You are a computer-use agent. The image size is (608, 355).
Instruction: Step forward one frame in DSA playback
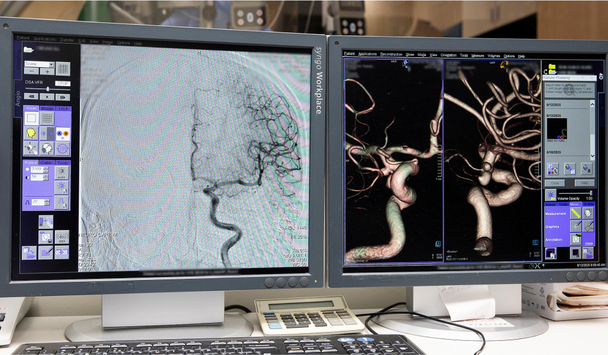click(x=63, y=97)
